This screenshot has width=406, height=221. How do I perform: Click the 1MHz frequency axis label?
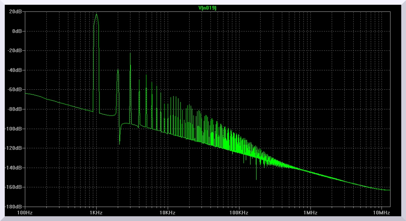point(310,213)
